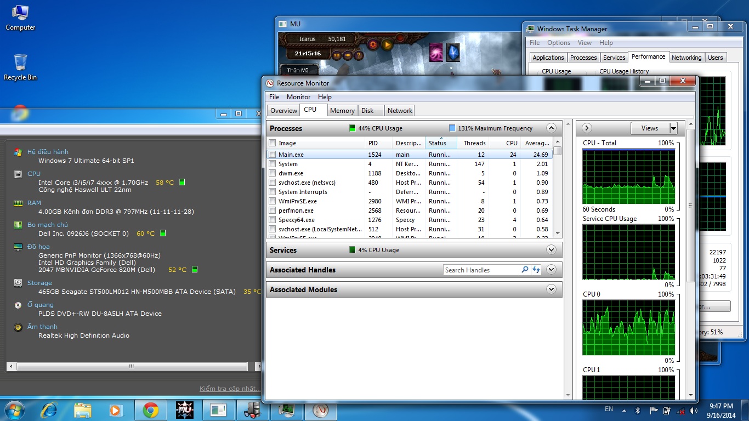Toggle the 3D button in MU game
Screen dimensions: 749x421
[x=337, y=55]
